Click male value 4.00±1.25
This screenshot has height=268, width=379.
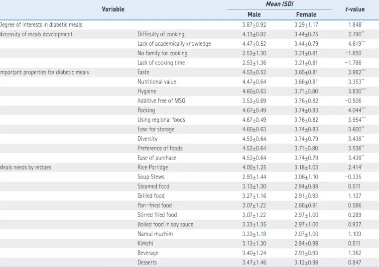coord(254,167)
